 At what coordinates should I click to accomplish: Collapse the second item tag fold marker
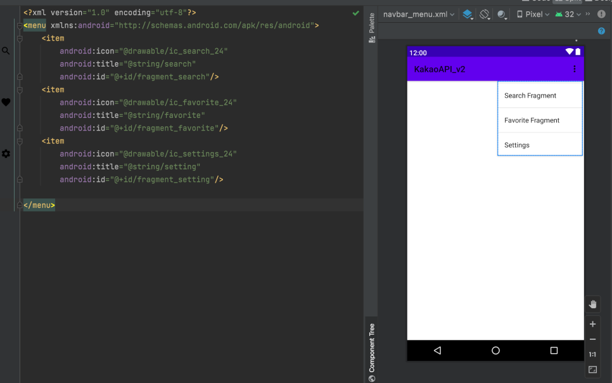[20, 90]
